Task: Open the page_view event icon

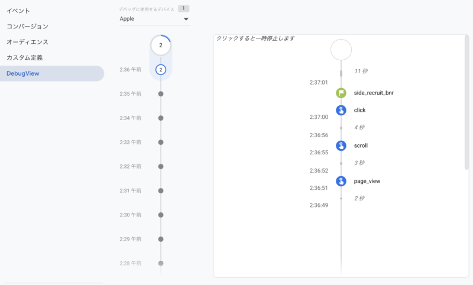Action: pos(341,181)
